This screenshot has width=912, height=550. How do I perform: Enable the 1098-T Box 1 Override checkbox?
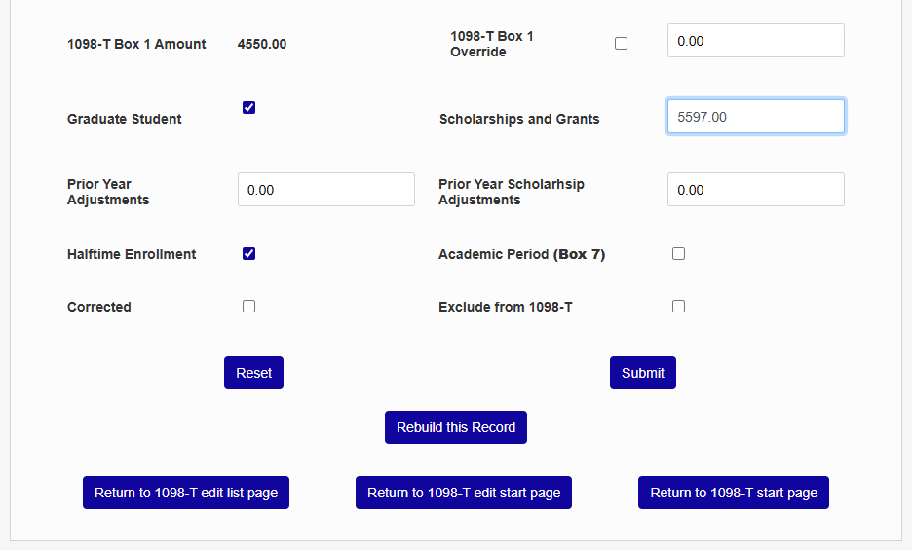(x=622, y=44)
